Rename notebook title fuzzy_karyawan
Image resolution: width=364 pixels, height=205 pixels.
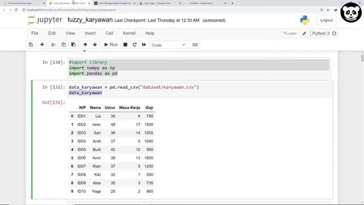coord(90,20)
